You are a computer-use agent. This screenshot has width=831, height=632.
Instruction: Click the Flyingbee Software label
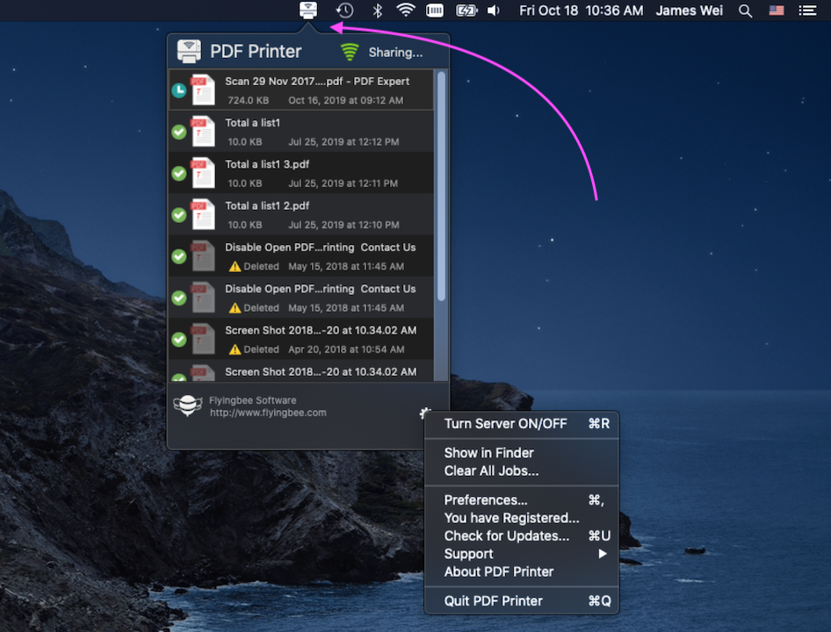click(x=253, y=400)
